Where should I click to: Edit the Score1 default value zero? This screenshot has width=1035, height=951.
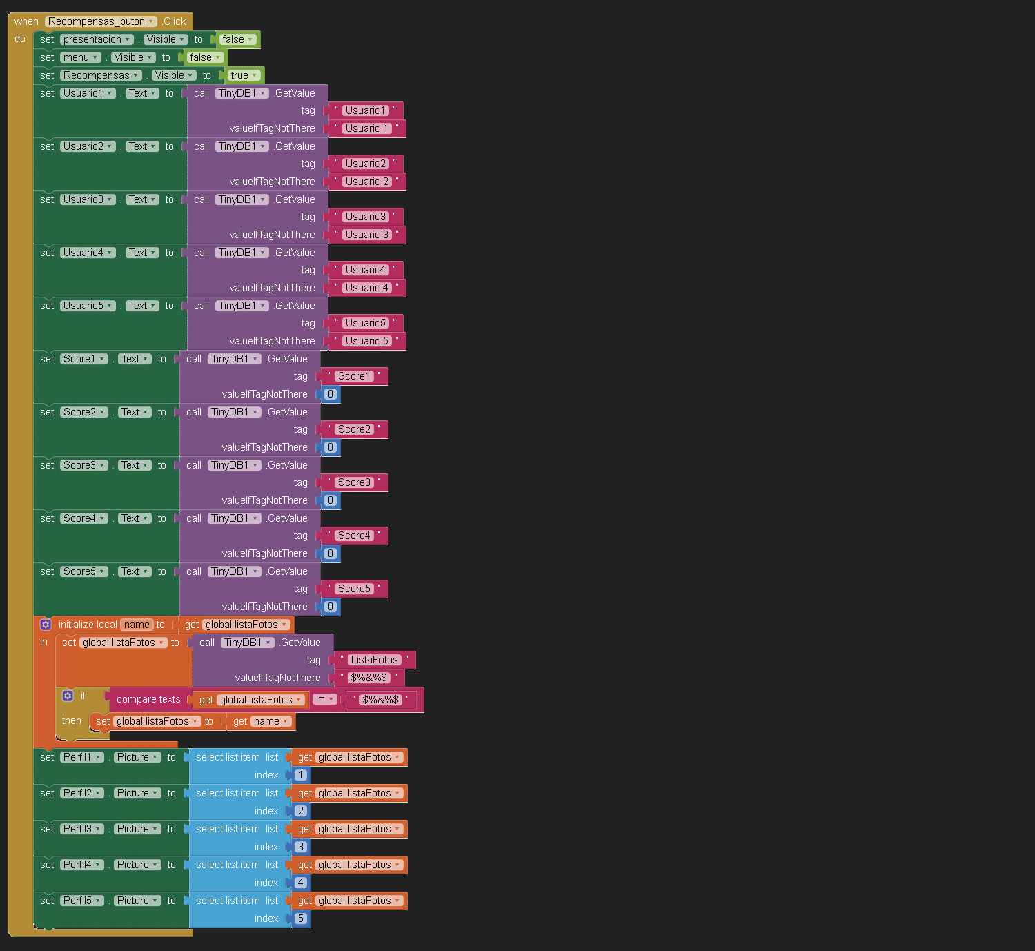coord(331,394)
